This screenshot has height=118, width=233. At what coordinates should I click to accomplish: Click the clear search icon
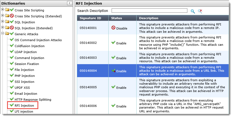200,11
